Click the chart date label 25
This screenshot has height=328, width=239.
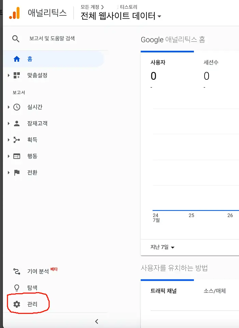[192, 215]
